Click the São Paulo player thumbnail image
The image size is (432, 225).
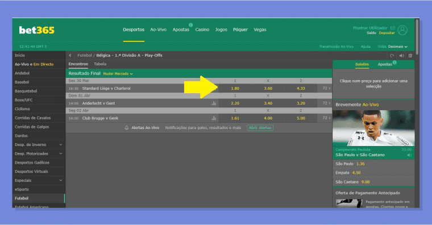pos(373,128)
